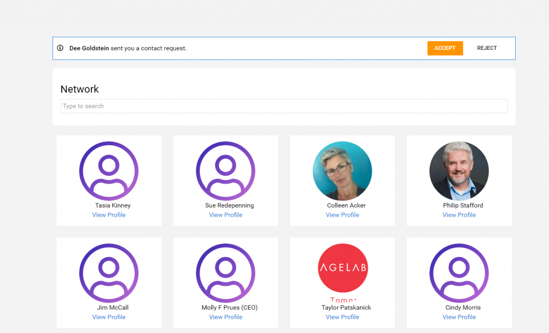The height and width of the screenshot is (333, 549).
Task: Open Tasia Kinney's avatar icon
Action: [x=109, y=171]
